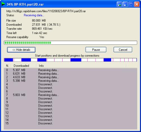Select connection 12 Disconnect row
This screenshot has height=132, width=141.
coord(70,113)
